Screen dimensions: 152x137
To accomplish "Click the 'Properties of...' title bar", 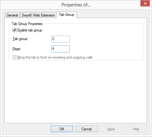I will pyautogui.click(x=76, y=5).
